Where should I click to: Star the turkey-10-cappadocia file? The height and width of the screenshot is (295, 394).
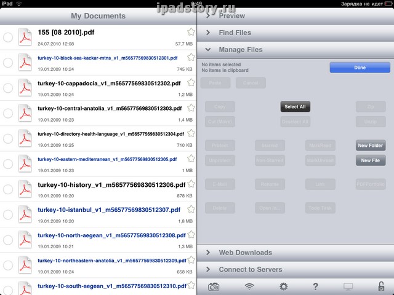click(x=191, y=82)
